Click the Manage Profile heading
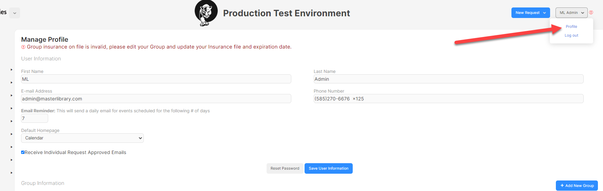 coord(45,39)
